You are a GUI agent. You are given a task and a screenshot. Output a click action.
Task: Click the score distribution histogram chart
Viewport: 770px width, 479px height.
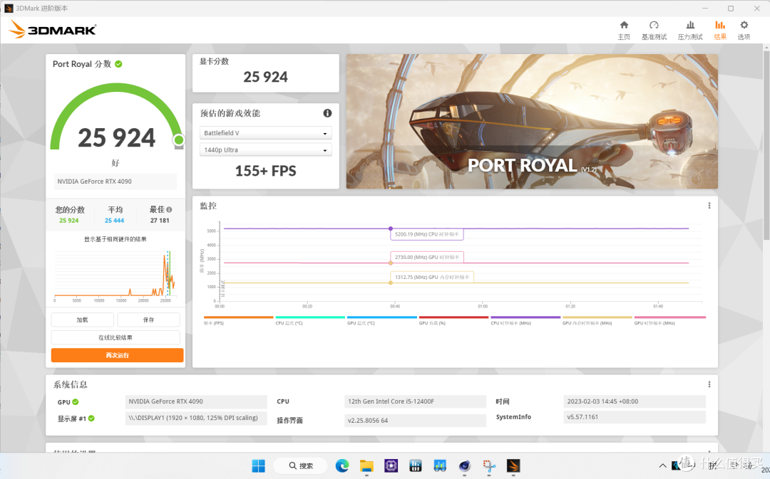[x=115, y=275]
